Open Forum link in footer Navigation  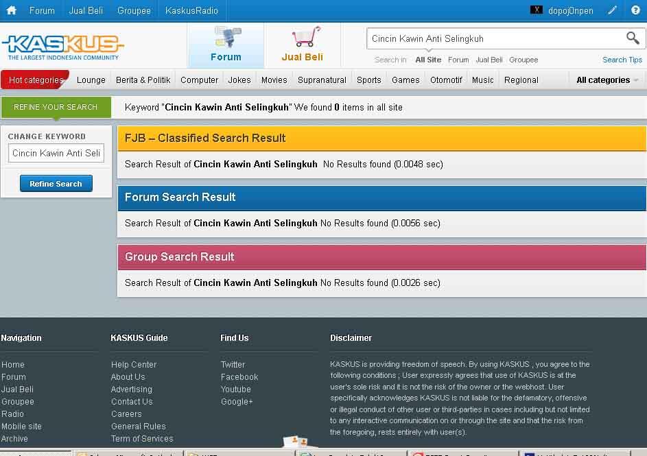coord(14,377)
